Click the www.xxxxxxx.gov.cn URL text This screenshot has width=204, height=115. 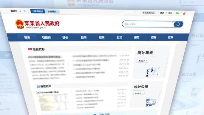[x=36, y=27]
